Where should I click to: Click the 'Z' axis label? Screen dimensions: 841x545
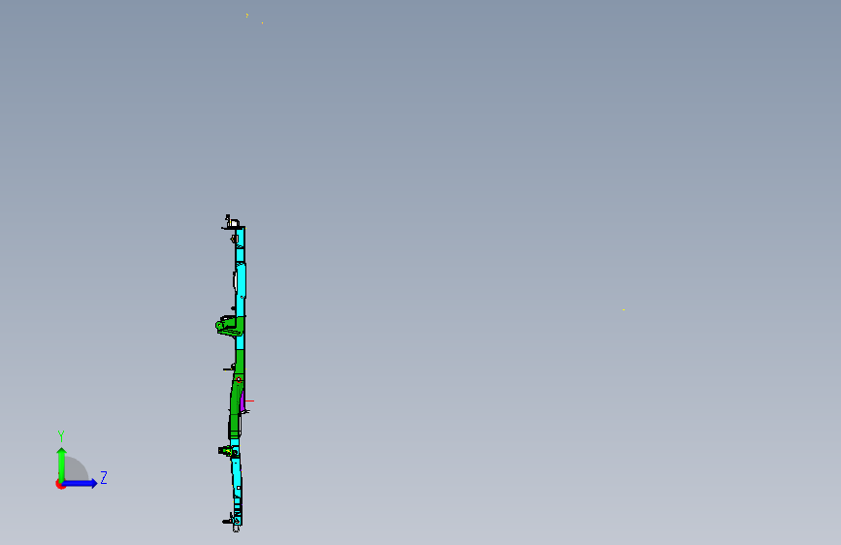click(104, 477)
